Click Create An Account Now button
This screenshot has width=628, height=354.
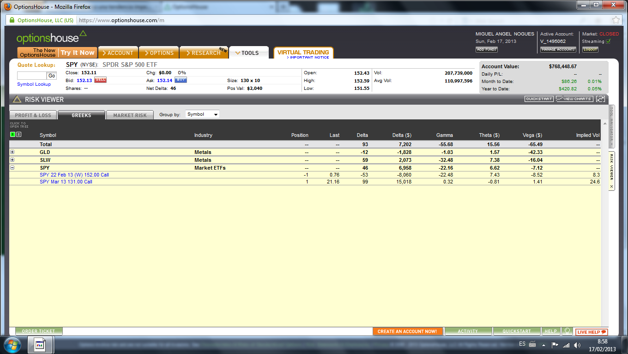tap(408, 331)
